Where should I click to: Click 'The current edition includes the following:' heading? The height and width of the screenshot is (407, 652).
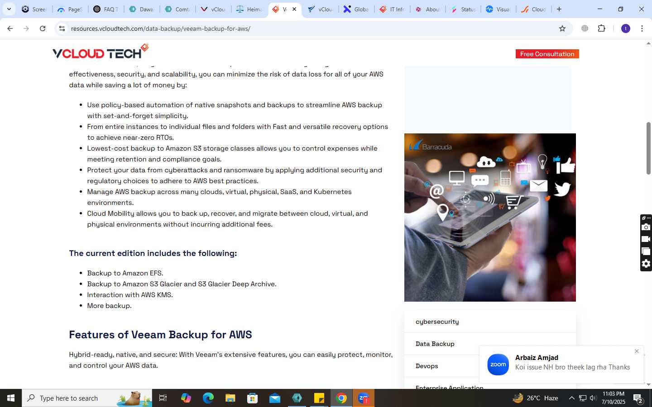153,253
